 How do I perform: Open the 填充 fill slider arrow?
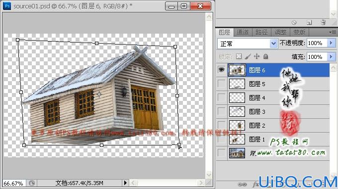click(331, 56)
